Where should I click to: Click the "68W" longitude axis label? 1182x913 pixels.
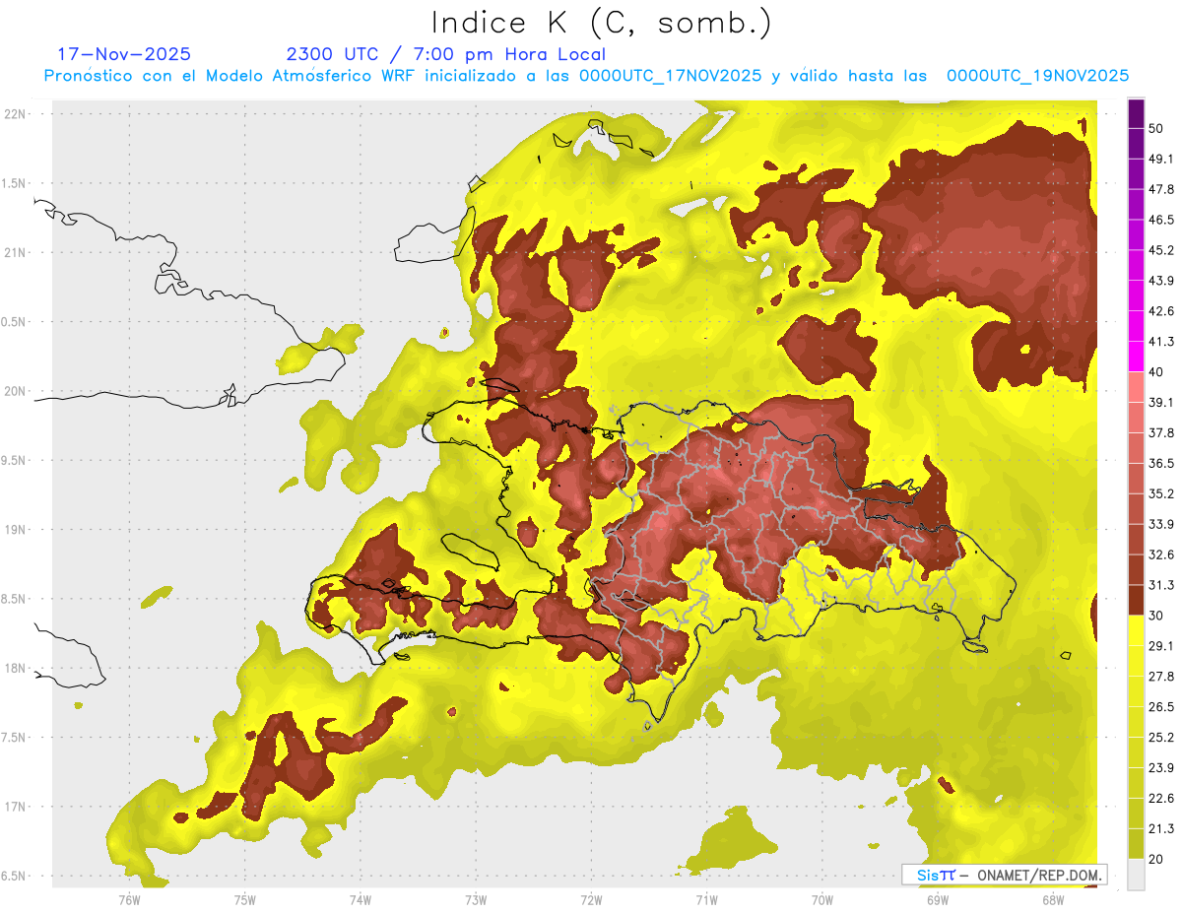[1053, 900]
